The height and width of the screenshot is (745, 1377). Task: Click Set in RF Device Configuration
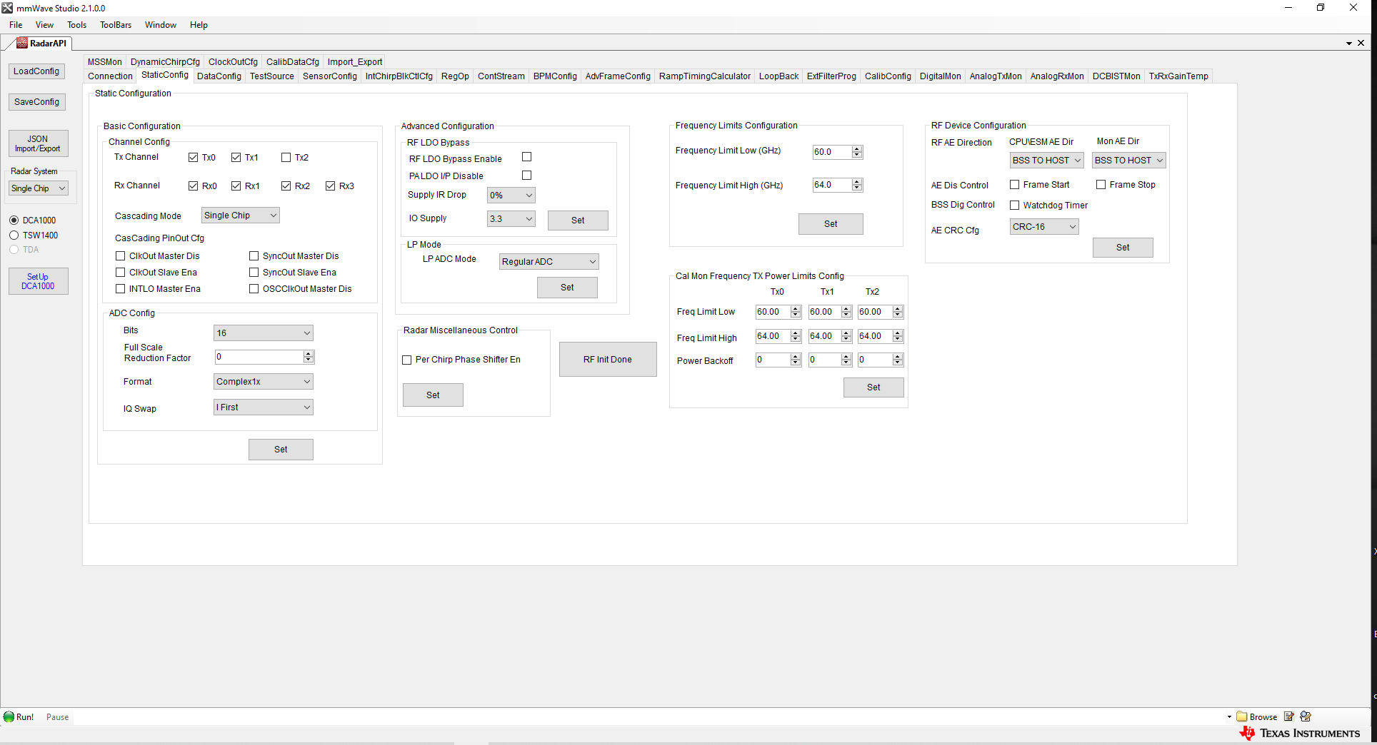pos(1123,248)
